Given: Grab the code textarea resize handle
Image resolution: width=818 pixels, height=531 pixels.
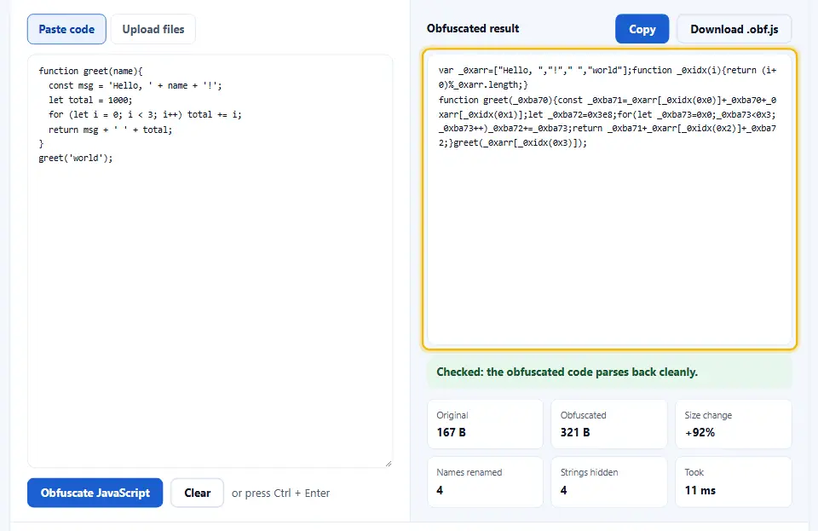Looking at the screenshot, I should 388,463.
